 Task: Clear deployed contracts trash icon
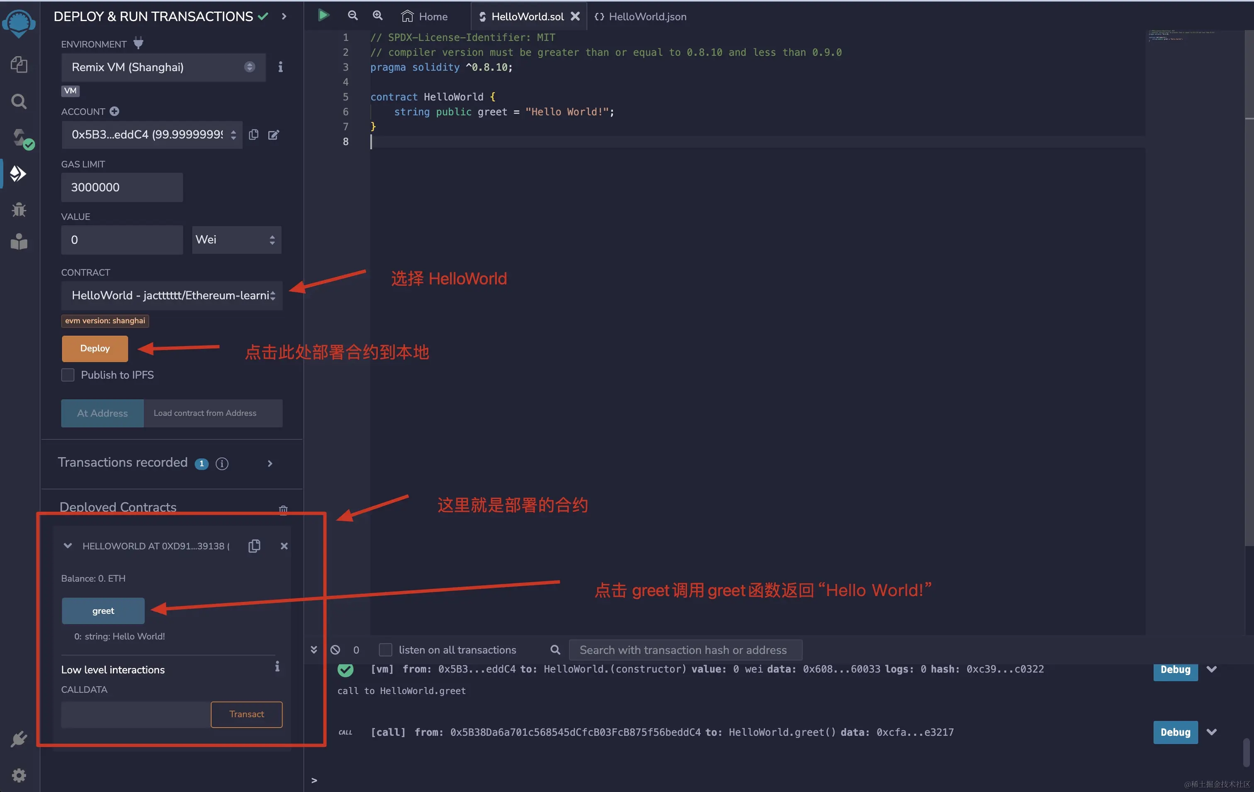[x=283, y=510]
